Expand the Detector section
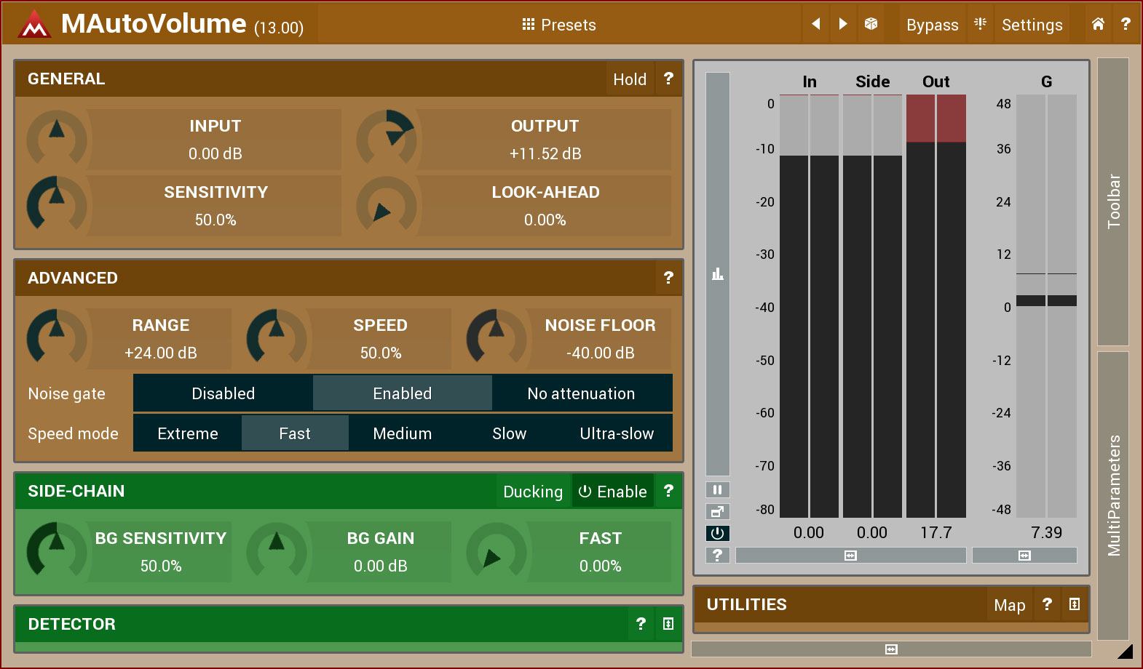The image size is (1143, 669). [x=668, y=624]
